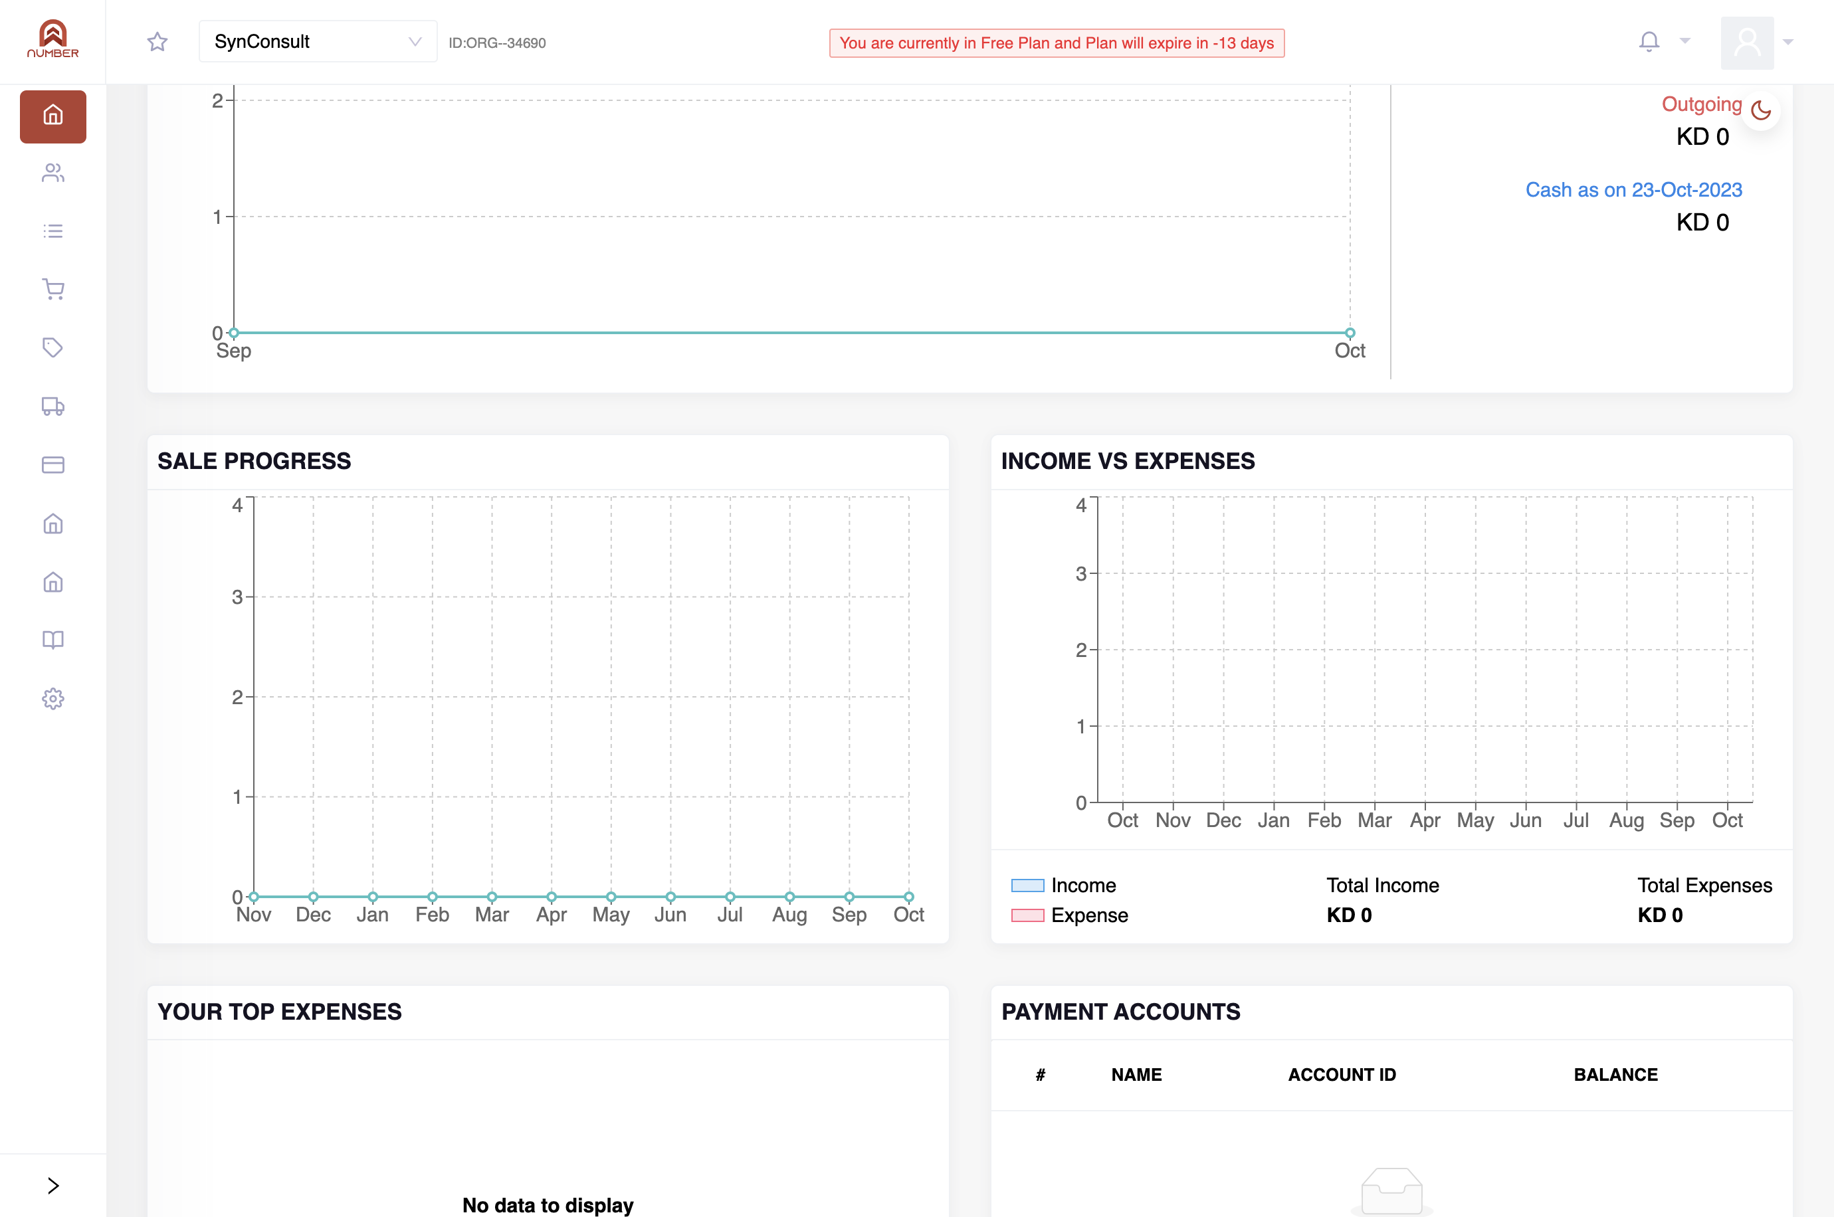Click the INCOME VS EXPENSES heading
This screenshot has width=1834, height=1217.
pyautogui.click(x=1128, y=461)
